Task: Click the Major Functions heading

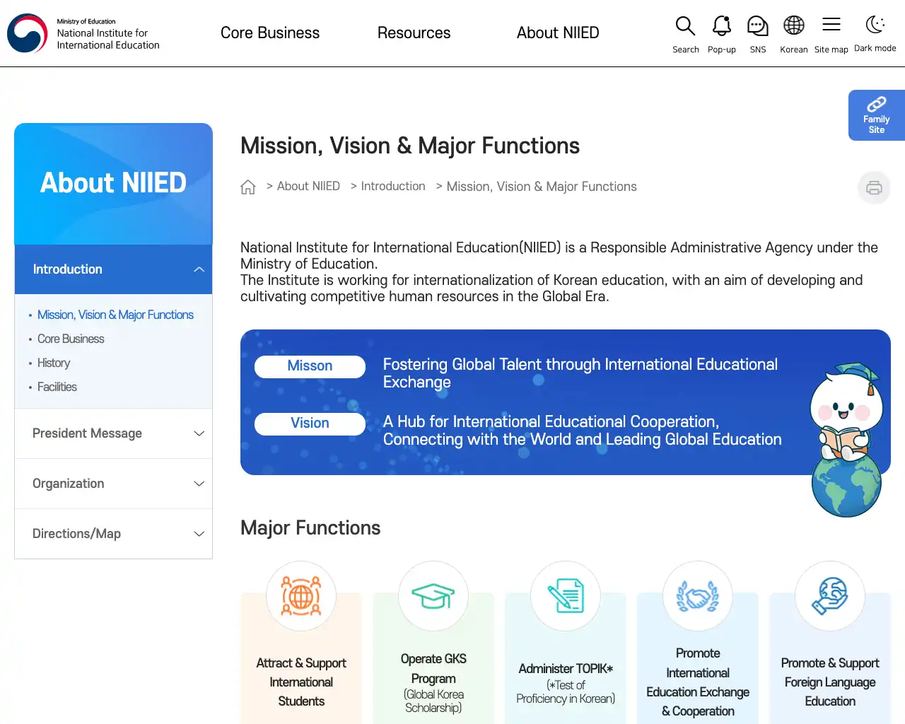Action: 310,528
